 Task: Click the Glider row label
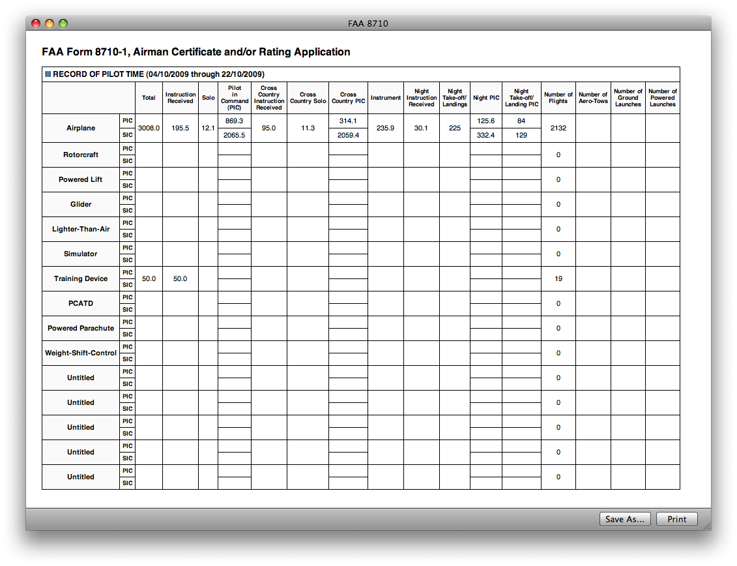81,204
